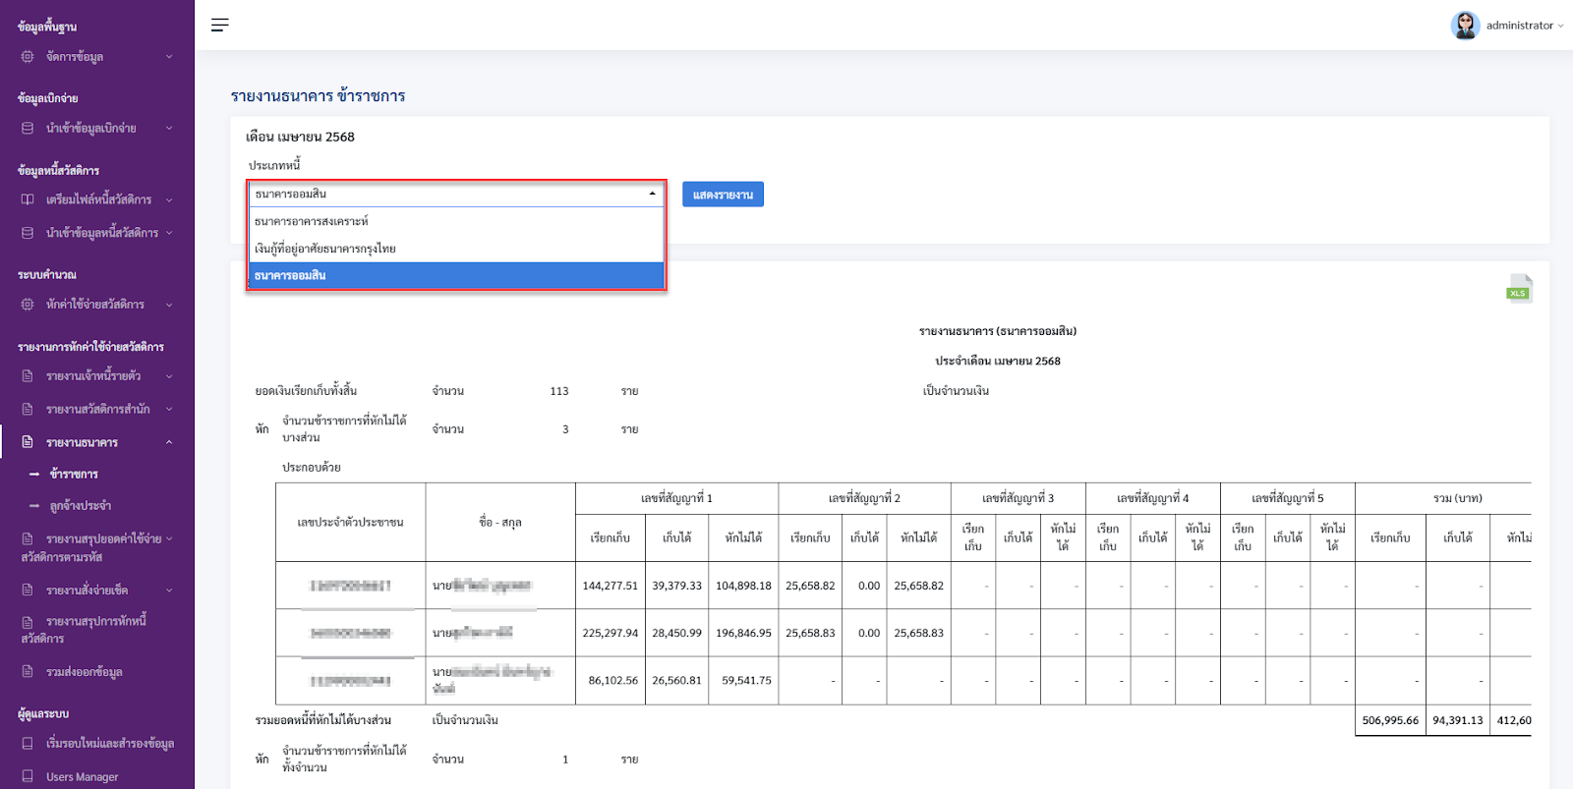
Task: Click the รวมส่งออกข้อมูล document icon
Action: coord(28,672)
